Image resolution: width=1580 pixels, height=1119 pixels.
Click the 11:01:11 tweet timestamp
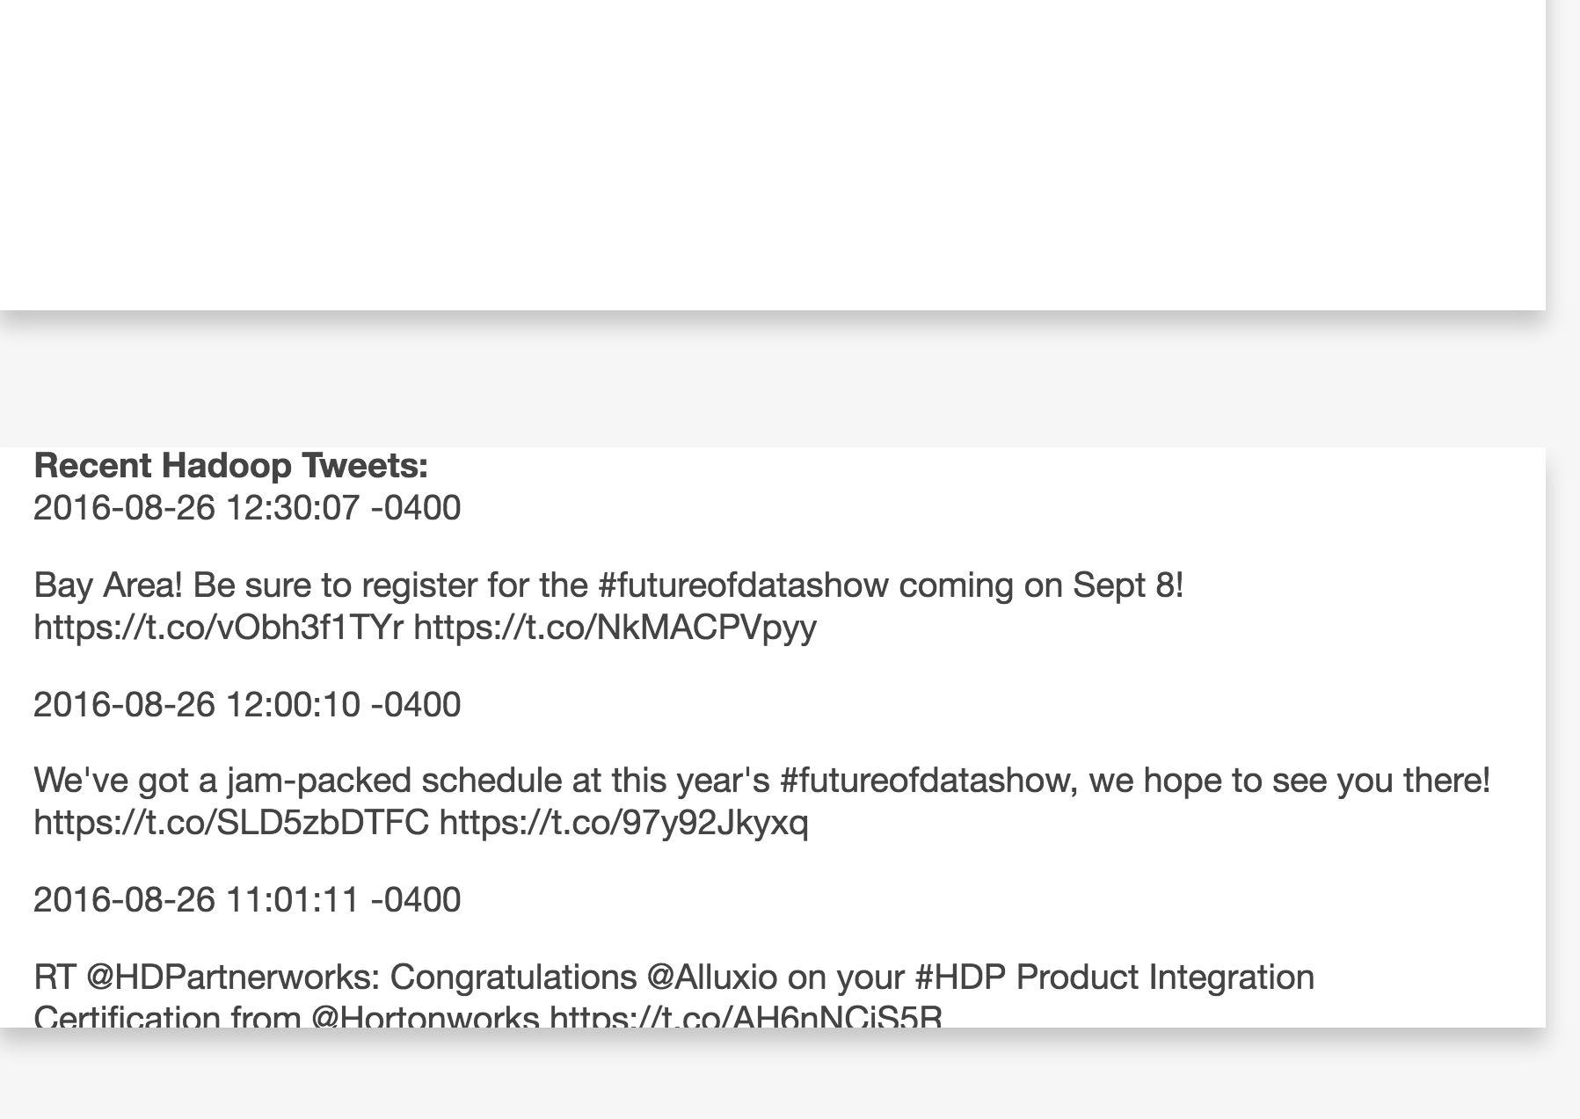(247, 900)
